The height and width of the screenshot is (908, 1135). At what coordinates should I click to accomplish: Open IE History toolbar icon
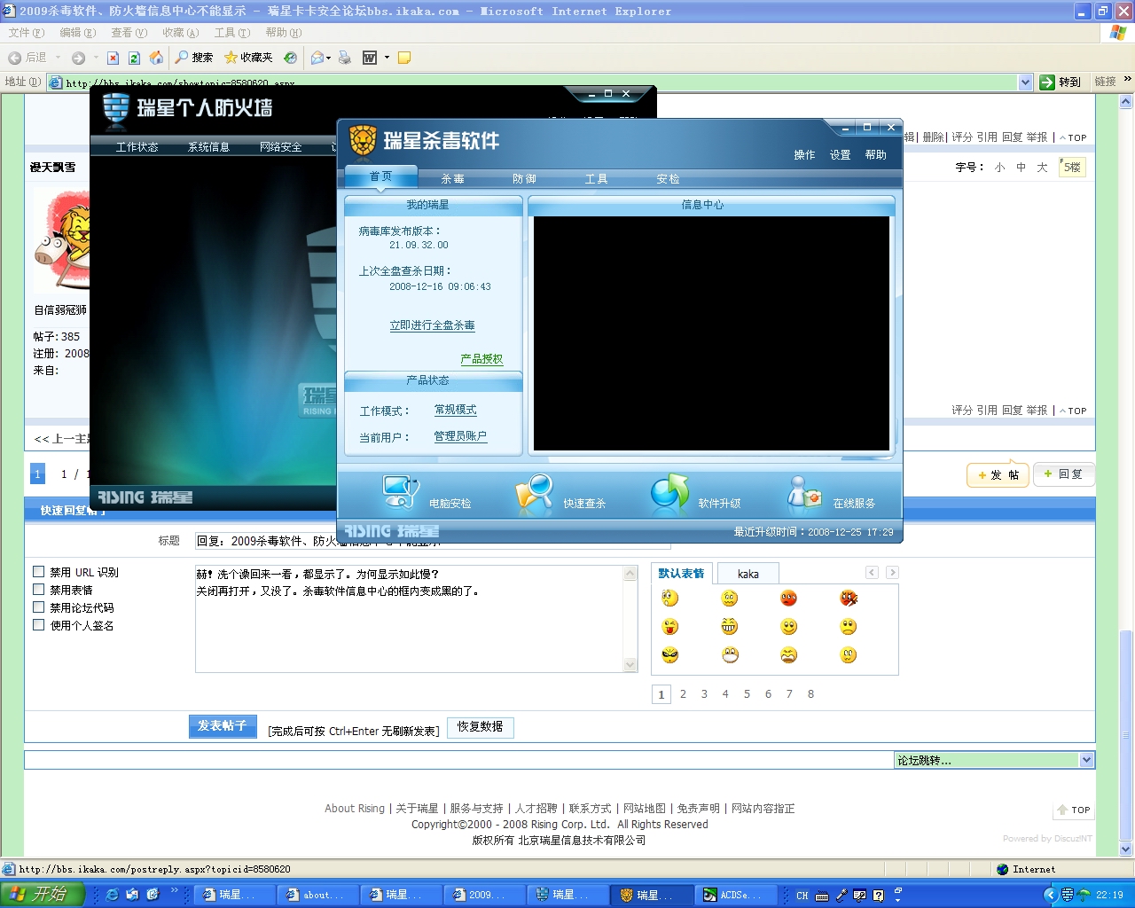[290, 58]
